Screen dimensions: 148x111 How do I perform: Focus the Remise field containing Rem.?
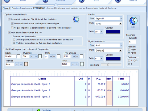click(x=10, y=64)
